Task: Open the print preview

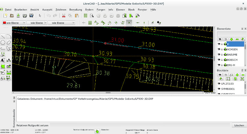Action: pos(31,15)
